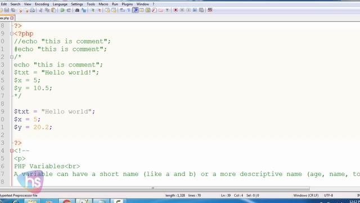Click the Zoom Out toolbar icon

(x=99, y=10)
